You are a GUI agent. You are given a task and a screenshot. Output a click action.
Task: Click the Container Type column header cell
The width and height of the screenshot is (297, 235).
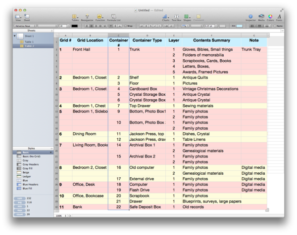(x=147, y=40)
